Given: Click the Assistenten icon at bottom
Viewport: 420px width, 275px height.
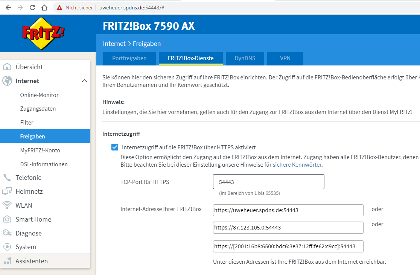Looking at the screenshot, I should [x=7, y=261].
